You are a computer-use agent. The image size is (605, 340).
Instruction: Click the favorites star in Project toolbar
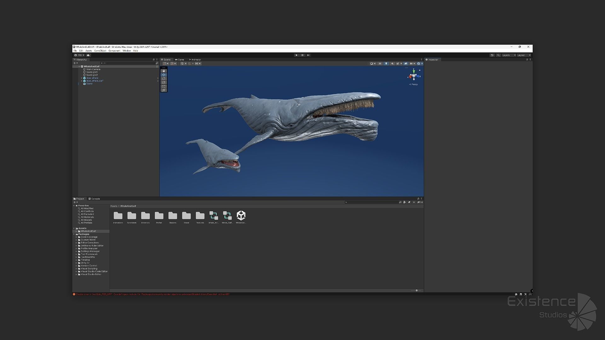coord(414,202)
